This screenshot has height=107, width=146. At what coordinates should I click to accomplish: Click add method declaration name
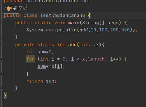[x=72, y=45]
